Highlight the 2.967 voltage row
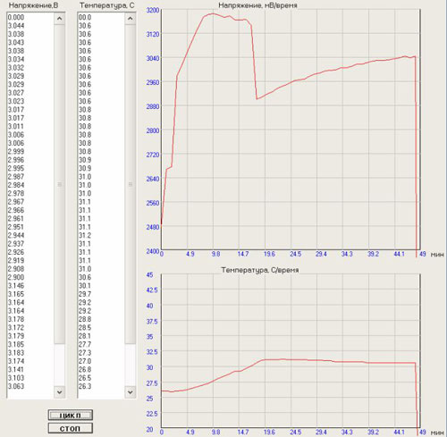The width and height of the screenshot is (447, 437). (x=16, y=202)
